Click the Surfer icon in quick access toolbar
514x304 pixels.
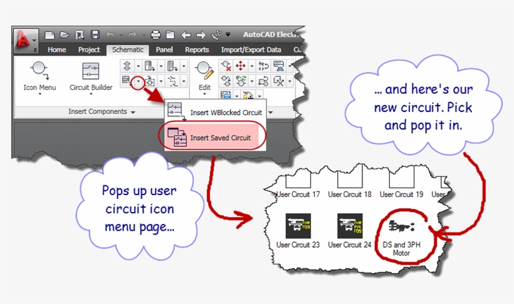pos(216,34)
